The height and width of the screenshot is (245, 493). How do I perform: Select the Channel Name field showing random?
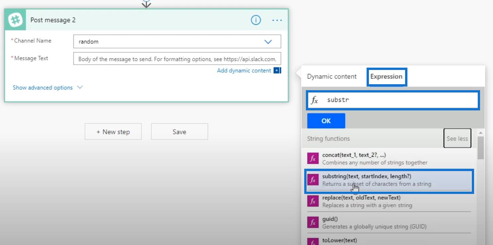tap(177, 41)
